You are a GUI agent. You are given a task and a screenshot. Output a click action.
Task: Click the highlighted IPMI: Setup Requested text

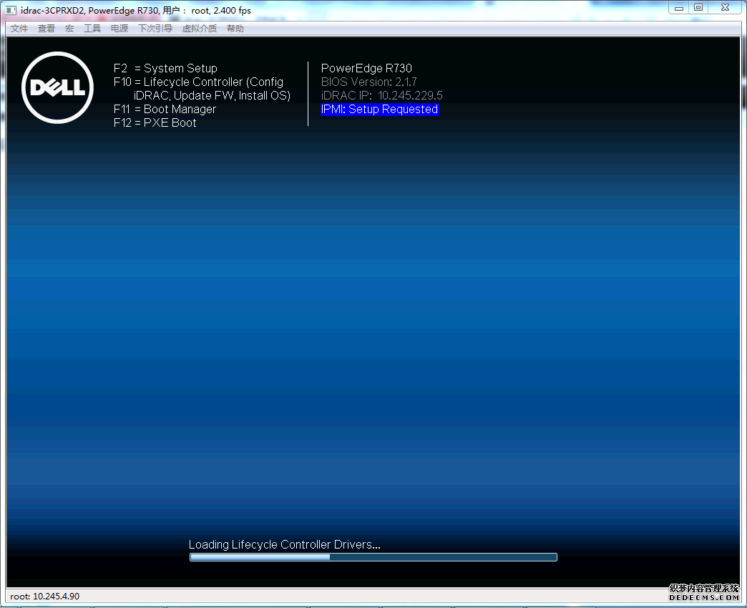click(x=379, y=110)
